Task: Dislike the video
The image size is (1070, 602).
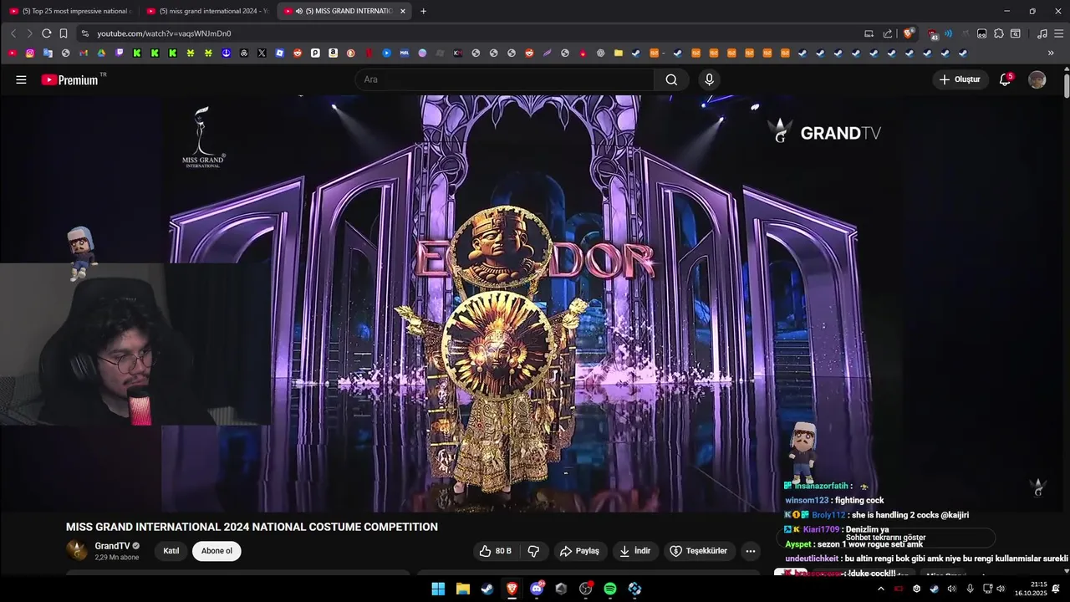Action: point(533,551)
